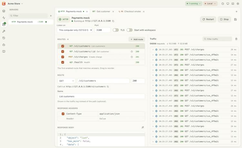
Task: Focus the Filter traffic search box
Action: 217,39
